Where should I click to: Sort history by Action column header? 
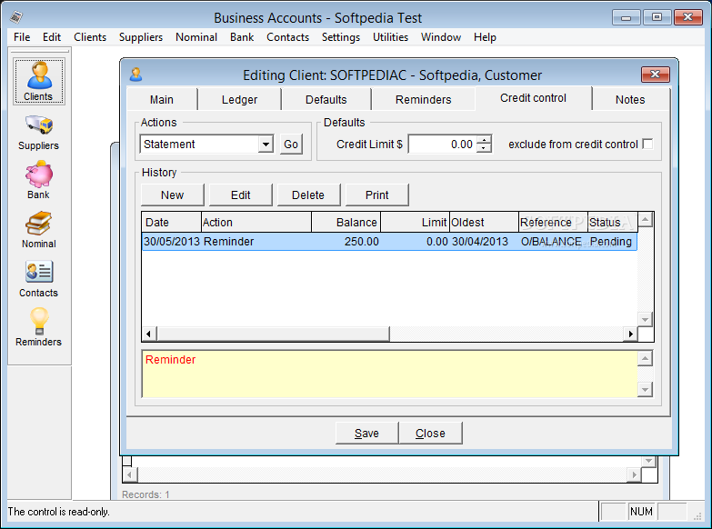[256, 222]
